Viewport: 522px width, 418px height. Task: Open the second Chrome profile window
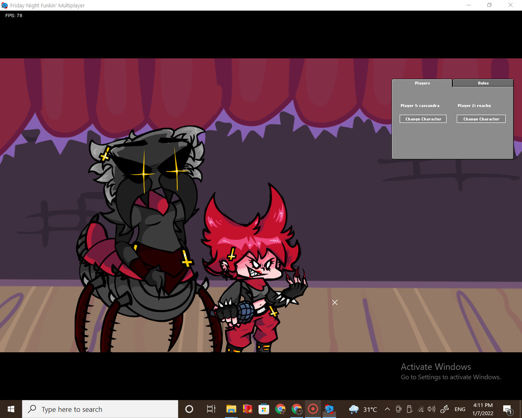[296, 409]
